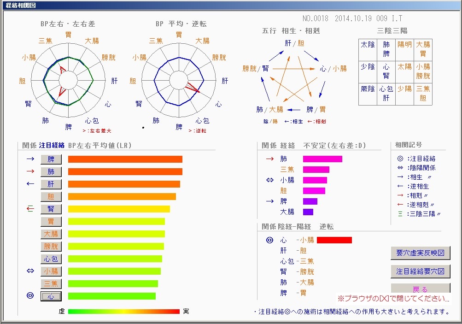Click the 脾 button in the meridian list

click(51, 159)
